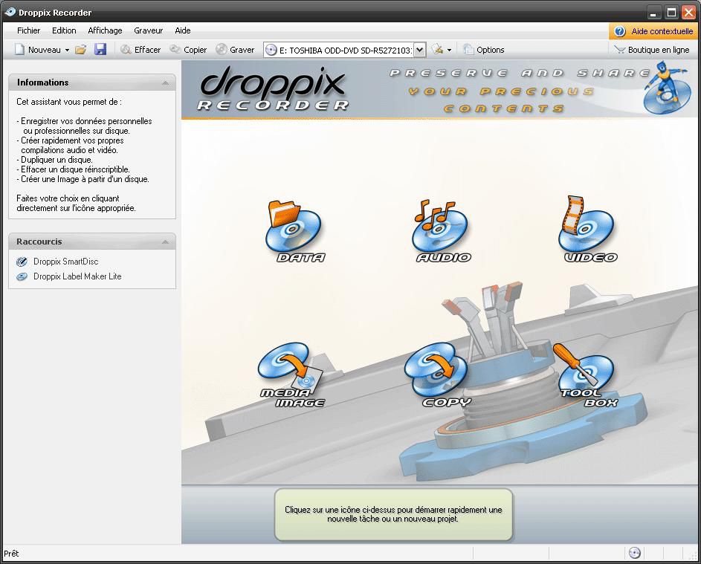The height and width of the screenshot is (564, 701).
Task: Open the Affichage menu
Action: click(x=105, y=30)
